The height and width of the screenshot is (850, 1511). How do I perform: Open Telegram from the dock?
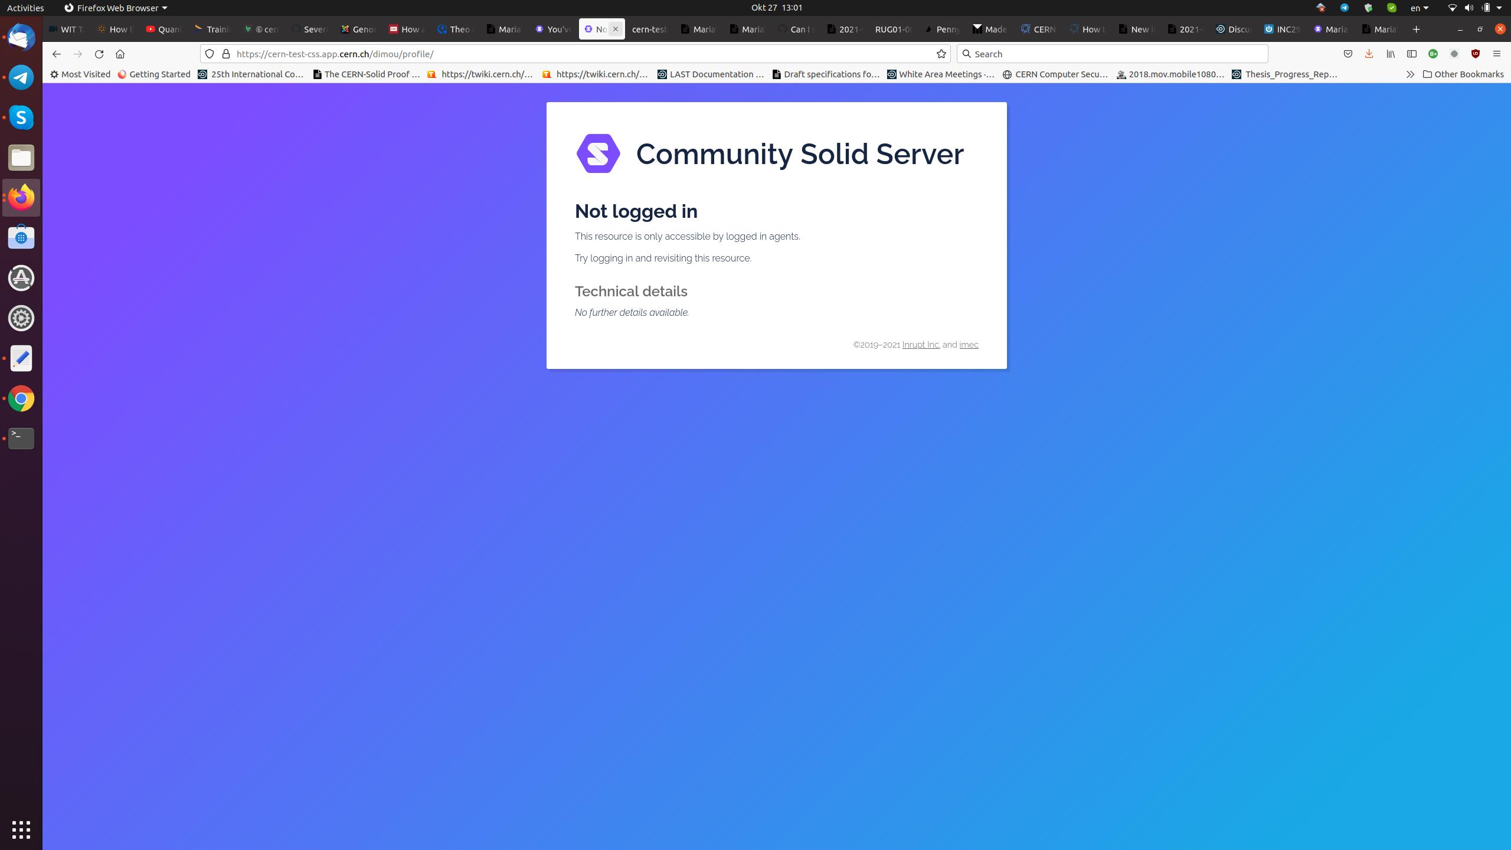point(21,77)
